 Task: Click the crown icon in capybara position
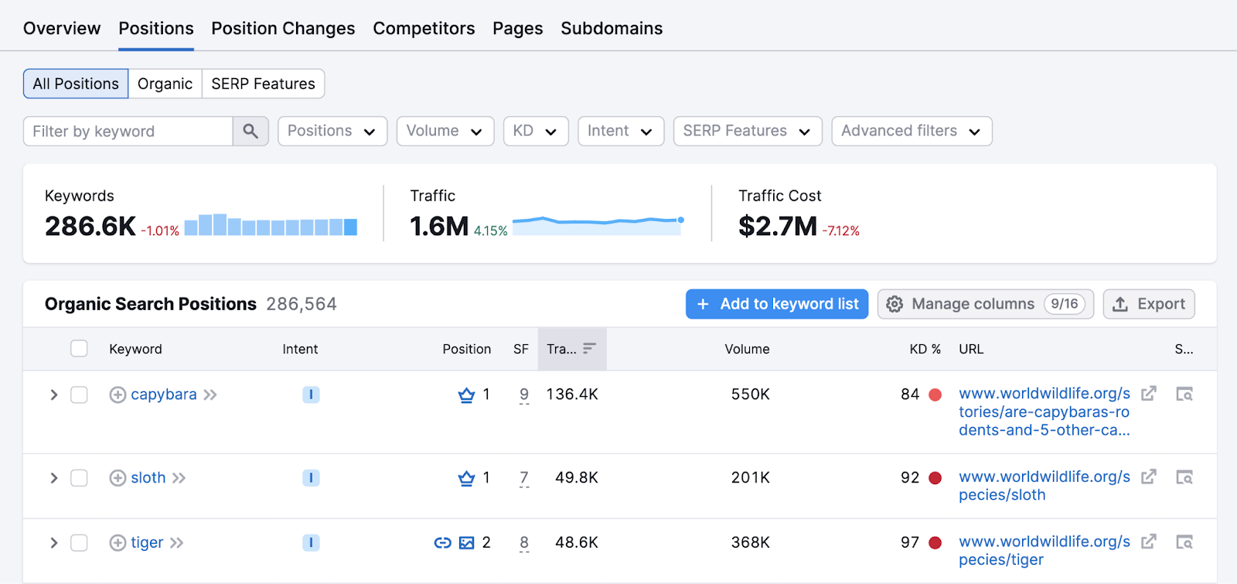click(466, 395)
